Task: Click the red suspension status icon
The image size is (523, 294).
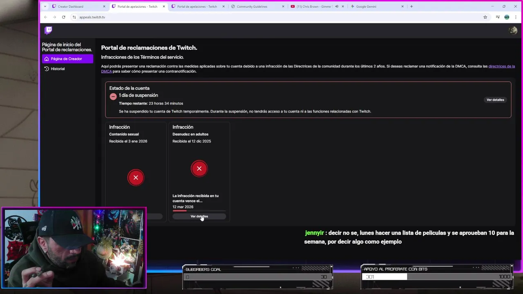Action: click(x=113, y=97)
